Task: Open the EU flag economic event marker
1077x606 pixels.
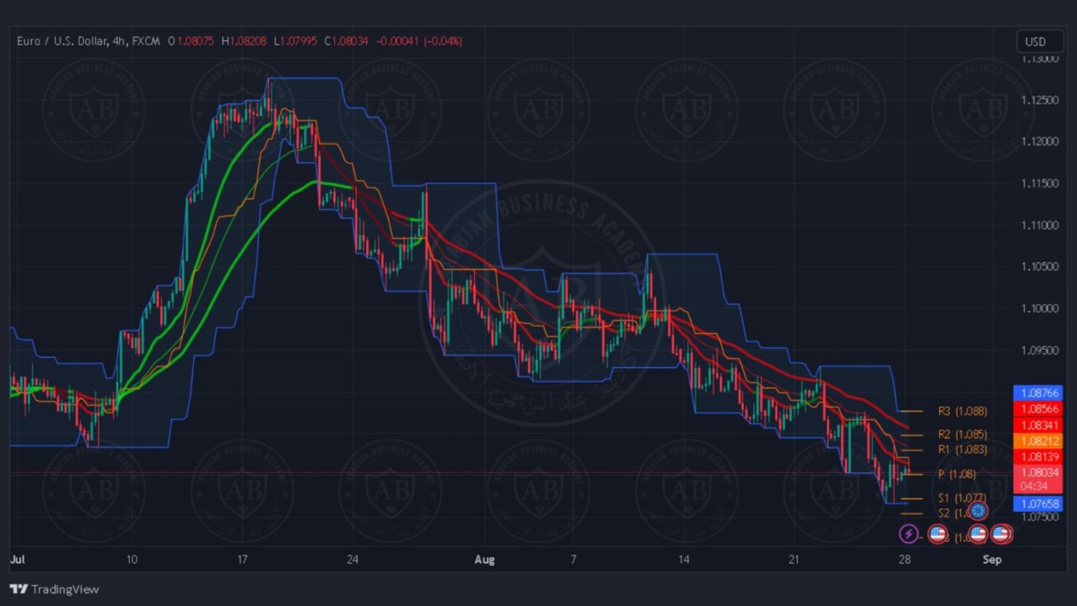Action: pyautogui.click(x=978, y=511)
